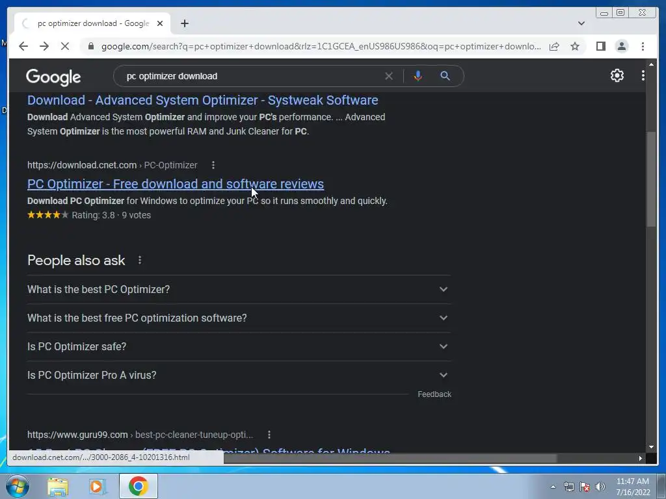Expand best free PC optimization software question
The image size is (666, 499).
[x=239, y=318]
